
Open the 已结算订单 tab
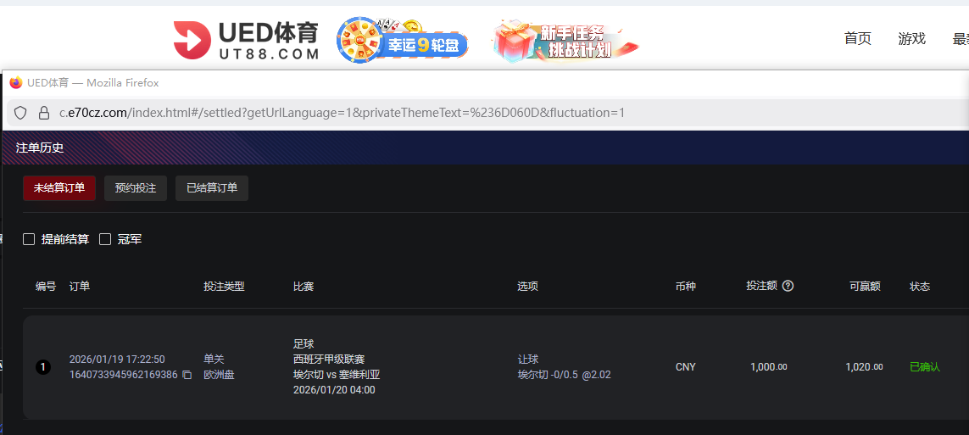tap(212, 188)
